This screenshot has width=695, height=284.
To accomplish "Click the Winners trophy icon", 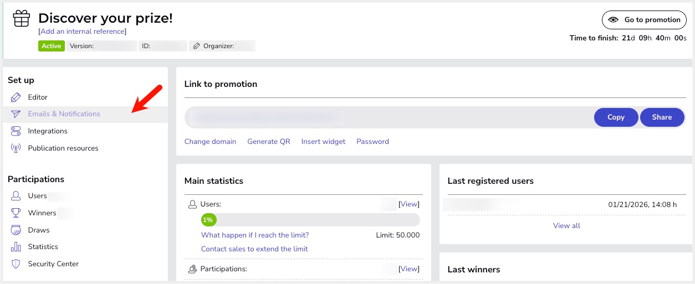I will tap(16, 213).
